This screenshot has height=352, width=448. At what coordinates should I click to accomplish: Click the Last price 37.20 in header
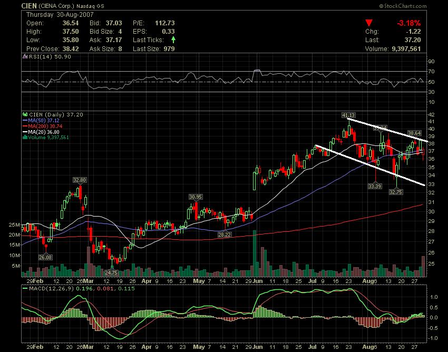coord(413,40)
